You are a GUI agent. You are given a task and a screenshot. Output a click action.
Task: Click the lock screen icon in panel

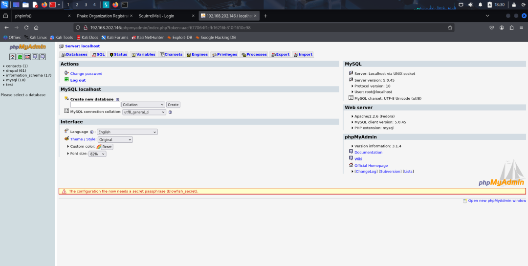[x=514, y=5]
